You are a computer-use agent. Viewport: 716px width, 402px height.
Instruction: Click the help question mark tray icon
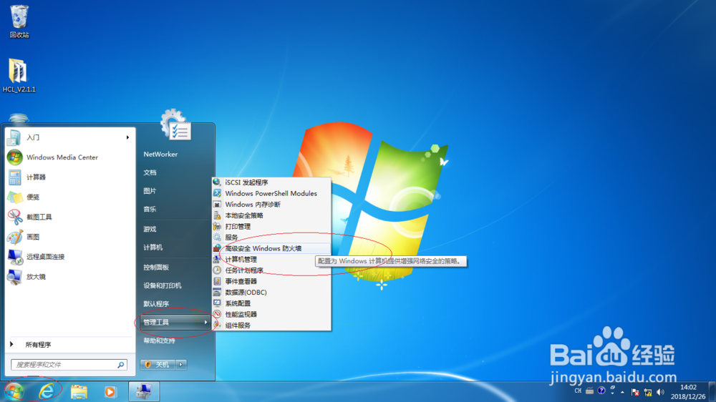pyautogui.click(x=601, y=391)
